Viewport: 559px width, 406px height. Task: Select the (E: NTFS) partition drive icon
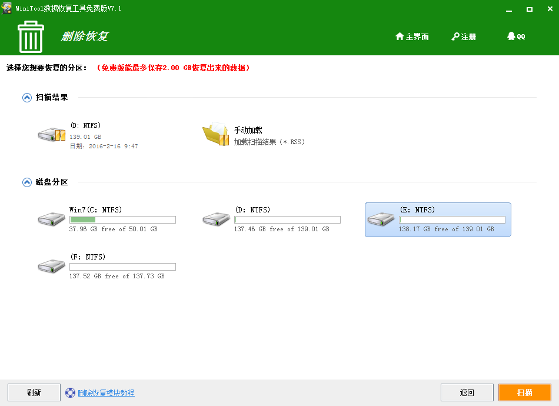click(x=381, y=218)
